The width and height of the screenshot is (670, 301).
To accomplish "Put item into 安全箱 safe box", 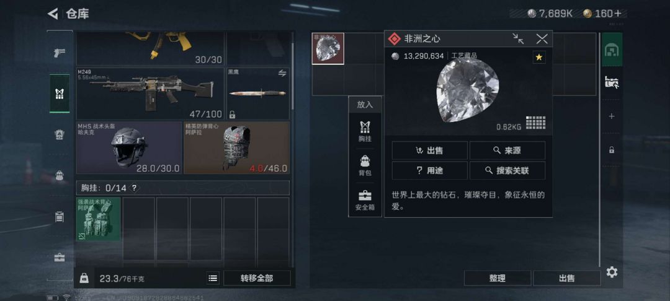I will point(365,200).
